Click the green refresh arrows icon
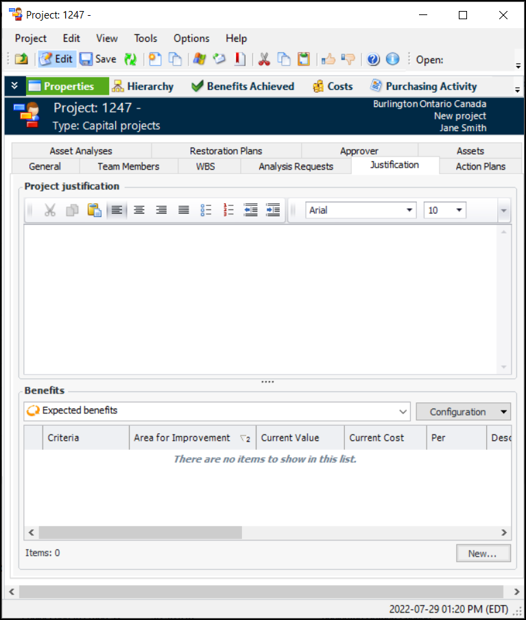 [x=130, y=59]
